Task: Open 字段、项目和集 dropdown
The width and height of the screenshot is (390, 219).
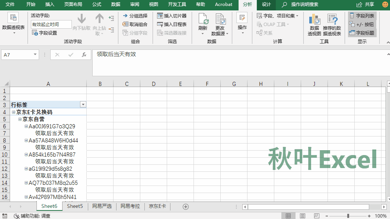Action: tap(277, 16)
